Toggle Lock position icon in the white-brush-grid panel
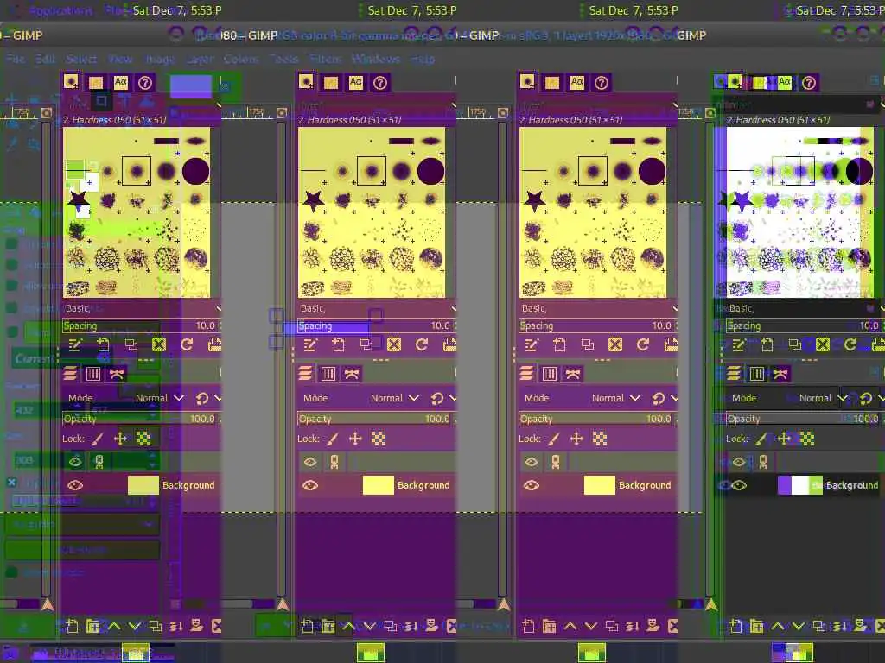The height and width of the screenshot is (663, 885). [783, 439]
